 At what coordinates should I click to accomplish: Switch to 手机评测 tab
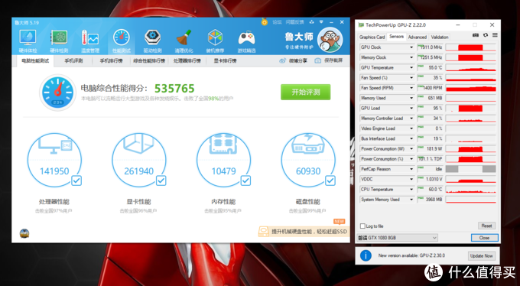click(73, 60)
